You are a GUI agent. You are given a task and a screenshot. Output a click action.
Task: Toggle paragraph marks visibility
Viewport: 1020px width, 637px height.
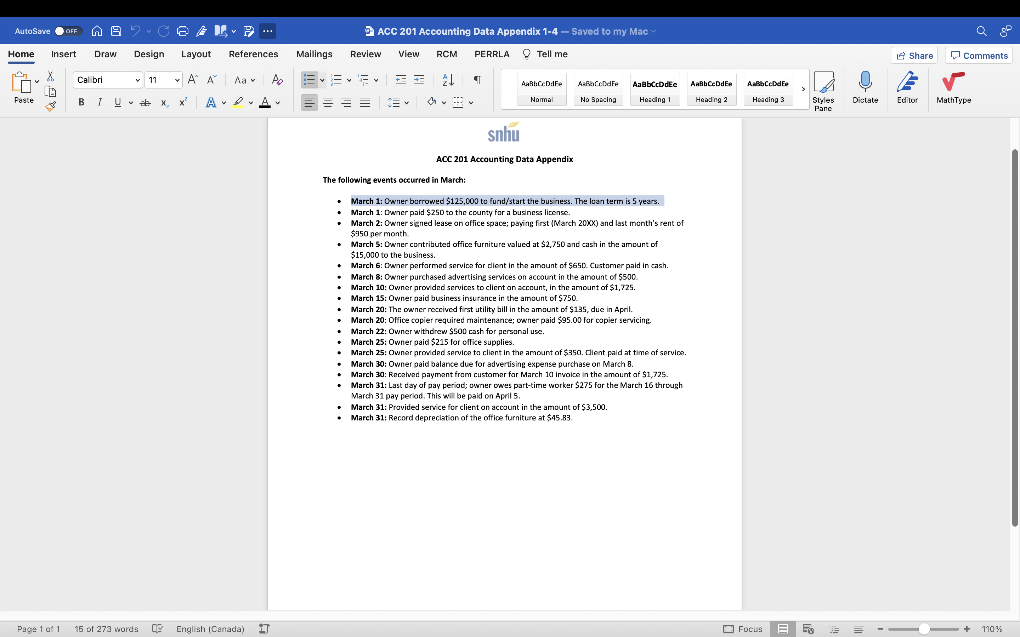(x=477, y=80)
